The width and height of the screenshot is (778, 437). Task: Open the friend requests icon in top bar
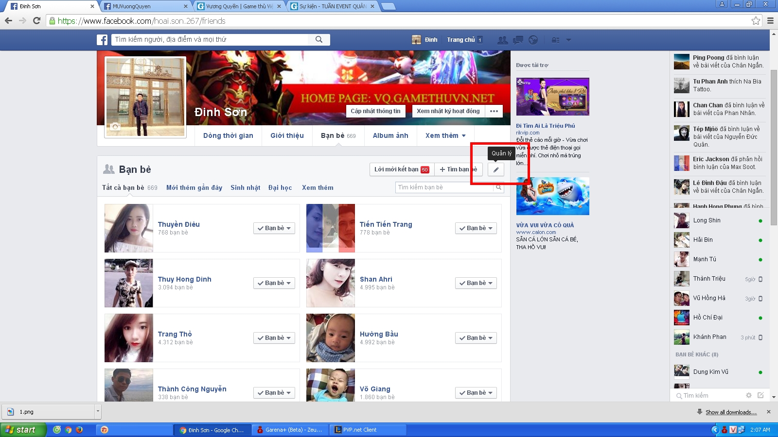[x=502, y=40]
